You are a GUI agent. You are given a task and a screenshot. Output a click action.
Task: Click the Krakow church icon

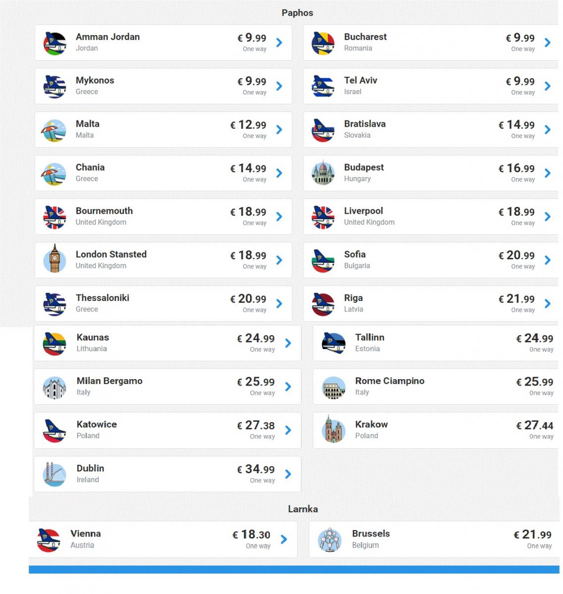pyautogui.click(x=334, y=429)
